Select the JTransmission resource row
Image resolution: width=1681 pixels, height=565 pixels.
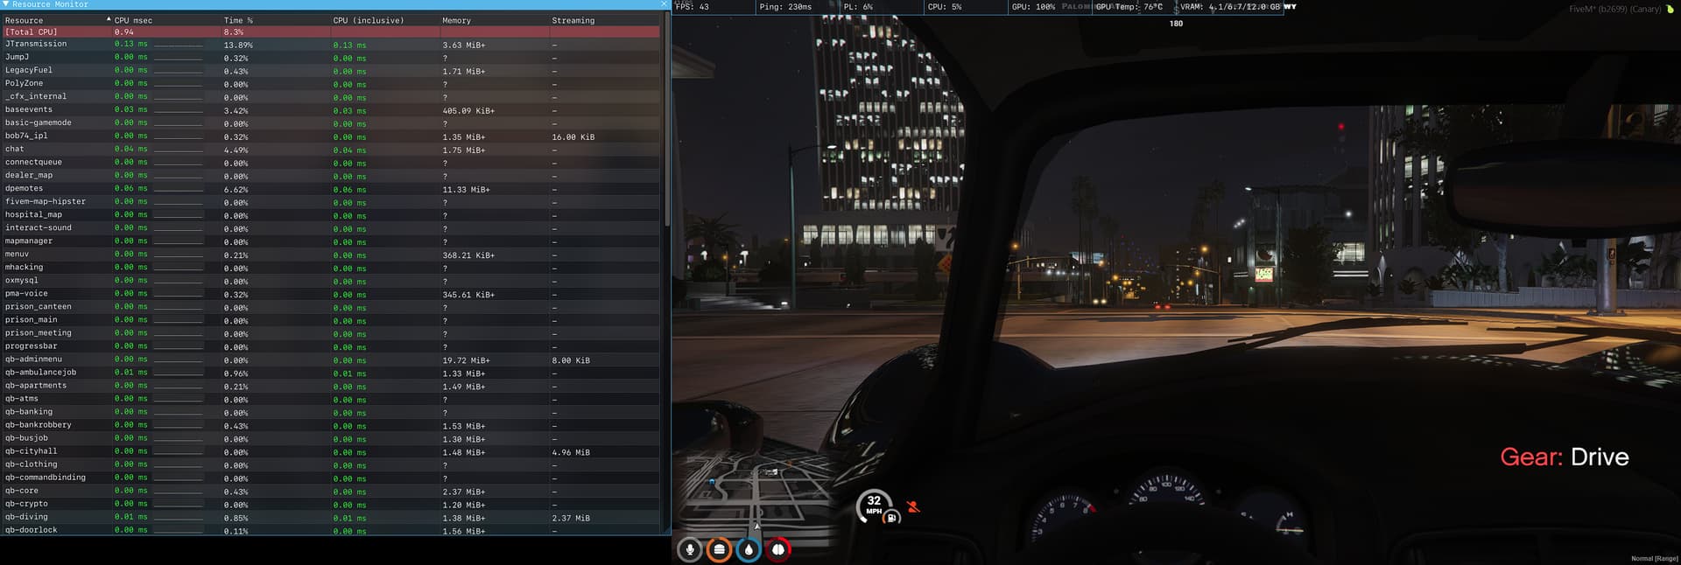pos(331,45)
